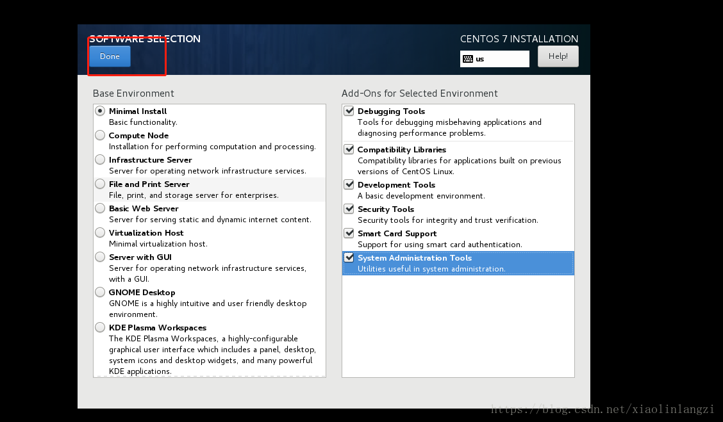Click the us keyboard layout field
The height and width of the screenshot is (422, 723).
pos(500,59)
